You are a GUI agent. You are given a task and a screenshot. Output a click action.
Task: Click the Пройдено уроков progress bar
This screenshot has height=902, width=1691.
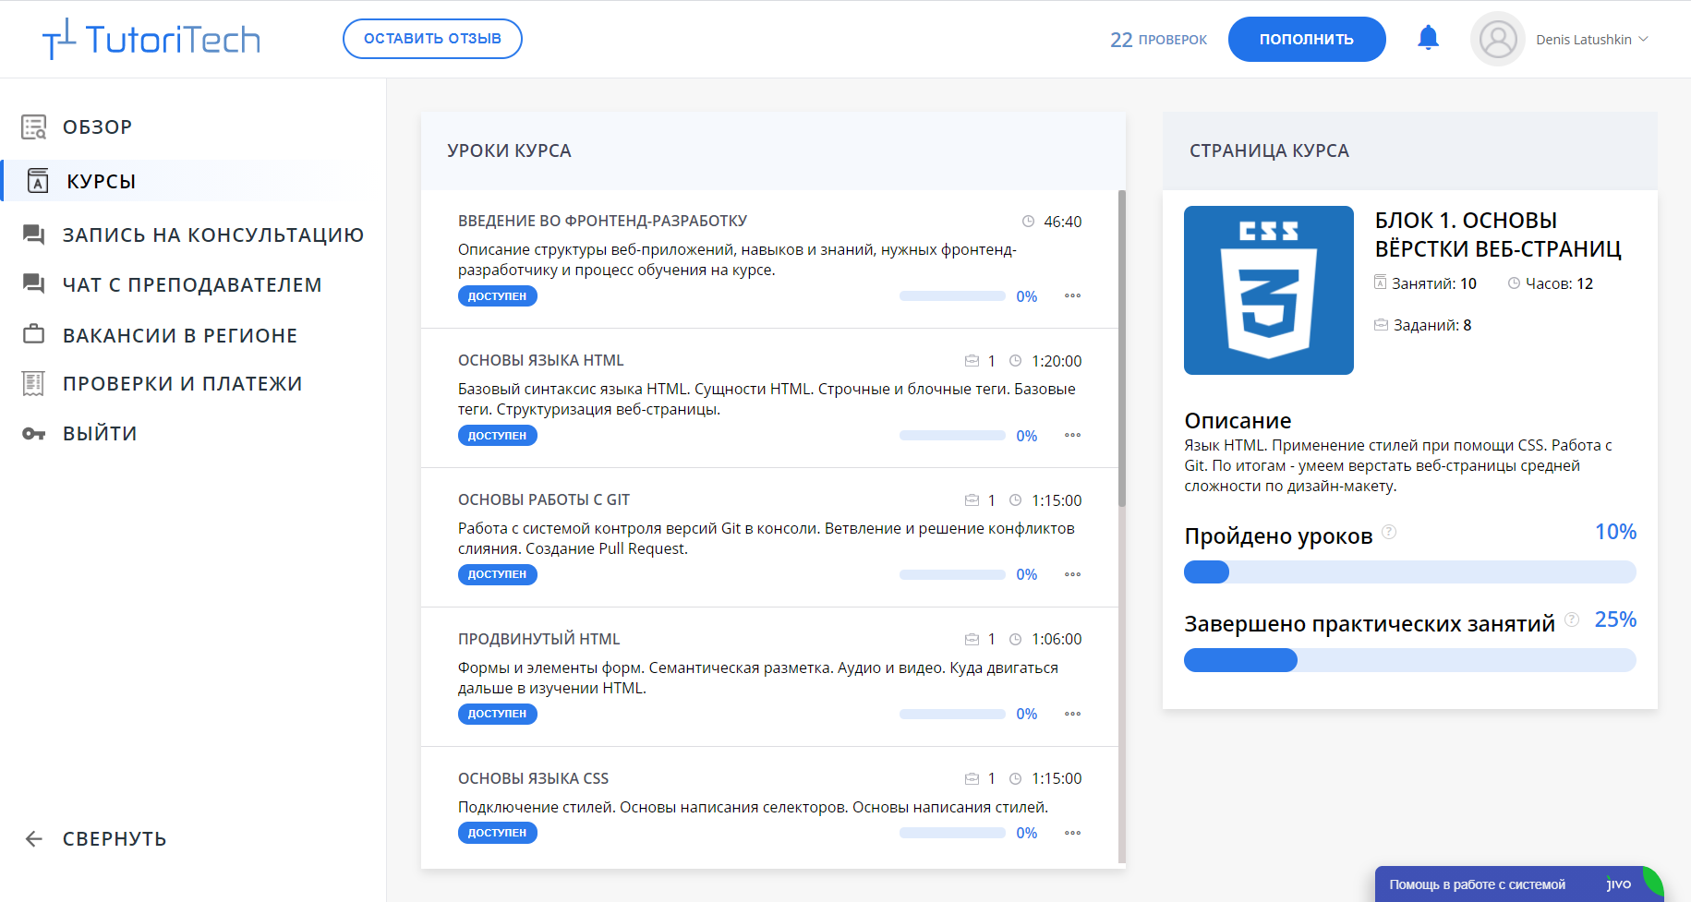1409,572
